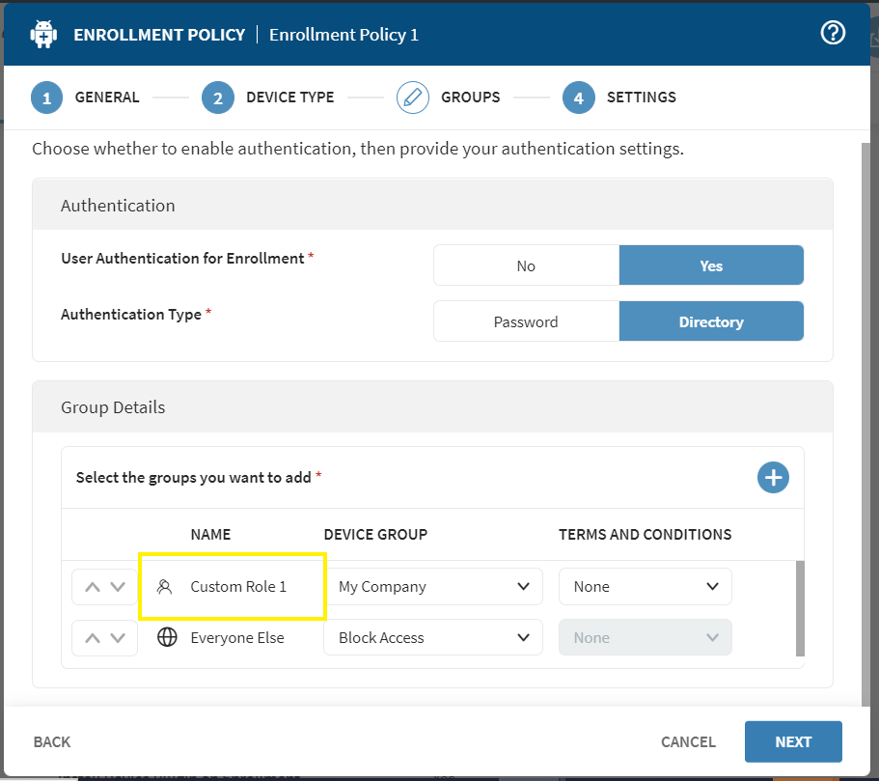Open the My Company device group dropdown
879x781 pixels.
(434, 586)
